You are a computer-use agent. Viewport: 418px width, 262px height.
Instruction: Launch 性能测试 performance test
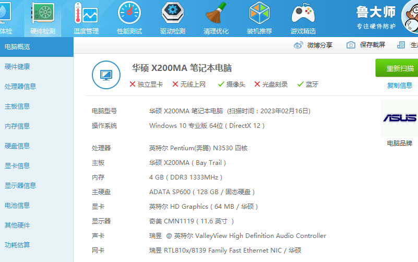(x=129, y=18)
